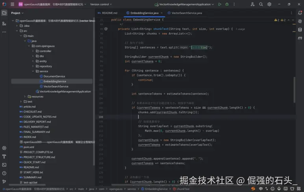Click the '1 usage' inlay hint
This screenshot has width=304, height=192.
click(241, 29)
